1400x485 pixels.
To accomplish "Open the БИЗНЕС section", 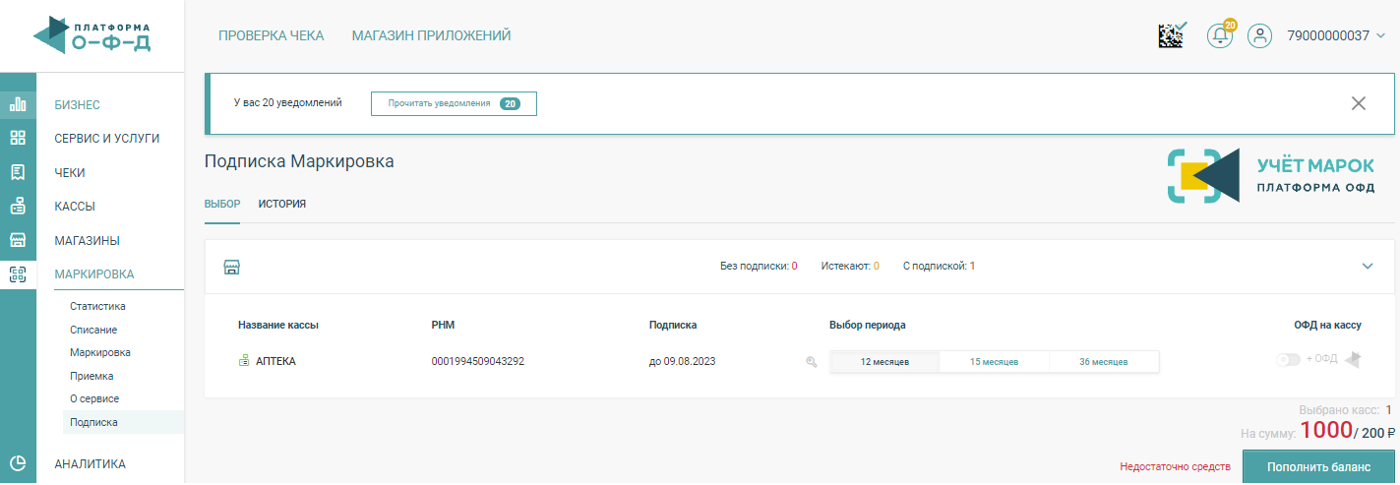I will (78, 104).
